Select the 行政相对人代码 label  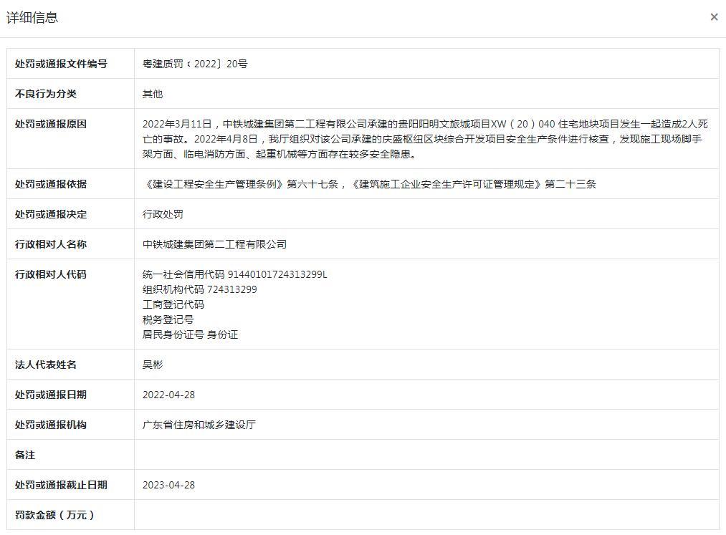point(50,274)
